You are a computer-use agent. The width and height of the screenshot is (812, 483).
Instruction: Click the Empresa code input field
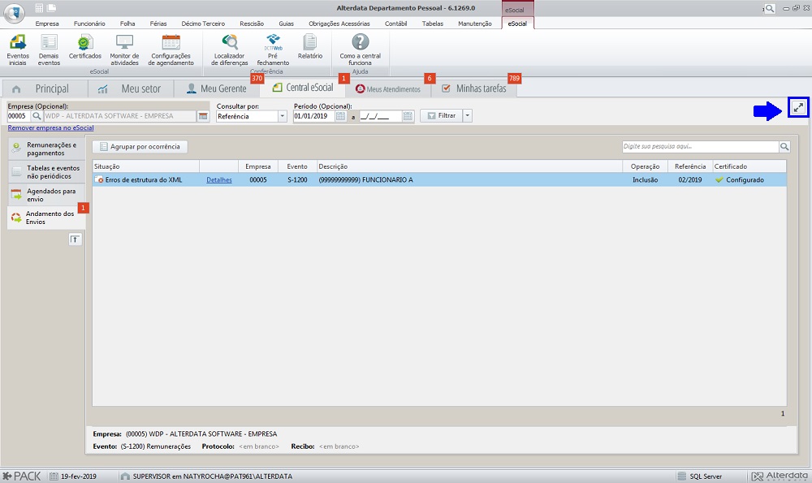point(19,116)
